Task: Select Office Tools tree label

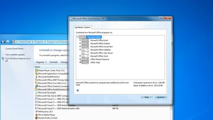Action: (95, 63)
